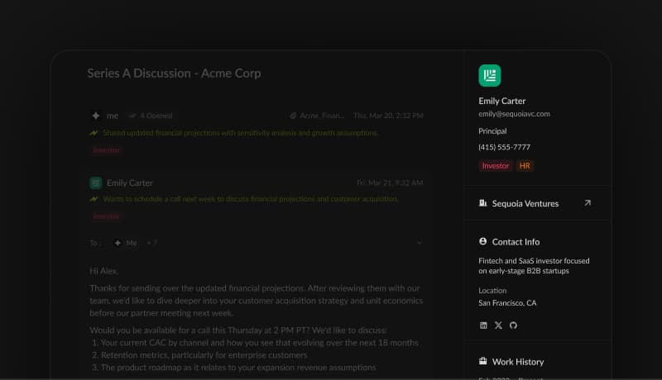Open Sequoia Ventures external link arrow
The image size is (662, 380).
[588, 203]
